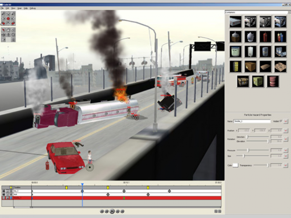Click the Direction rotation slider handle
The width and height of the screenshot is (291, 218).
pyautogui.click(x=248, y=137)
